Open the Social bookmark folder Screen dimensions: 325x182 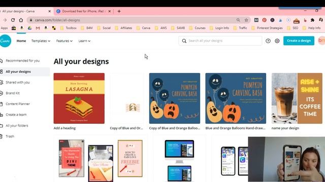pyautogui.click(x=104, y=28)
